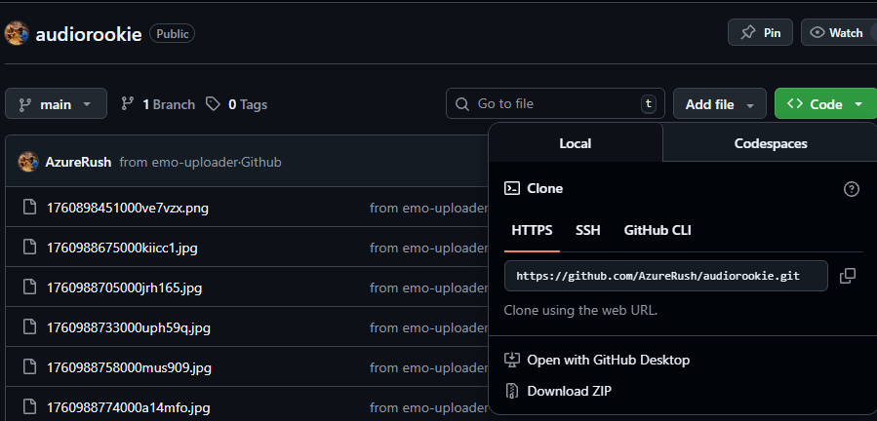Open the main branch dropdown

tap(56, 103)
